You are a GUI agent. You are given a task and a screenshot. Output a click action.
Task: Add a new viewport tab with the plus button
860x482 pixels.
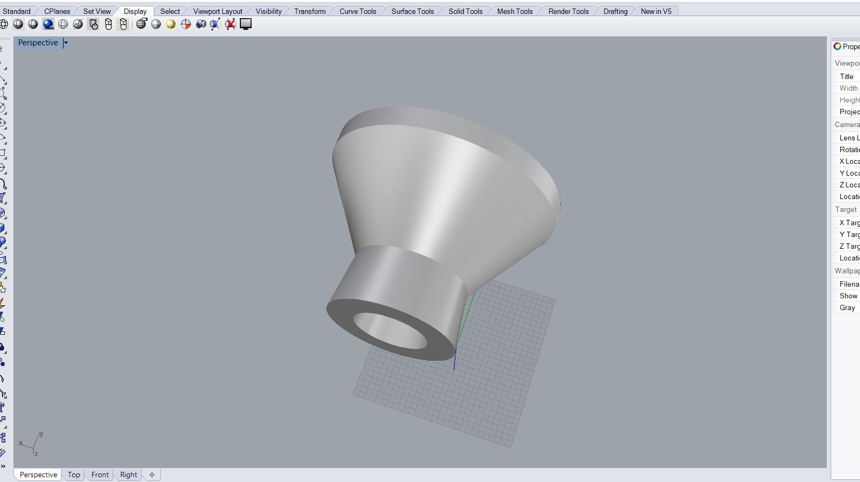[152, 475]
